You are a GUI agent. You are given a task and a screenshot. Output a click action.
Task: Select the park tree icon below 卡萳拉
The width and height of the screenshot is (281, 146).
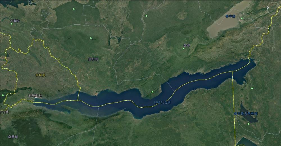click(x=12, y=24)
